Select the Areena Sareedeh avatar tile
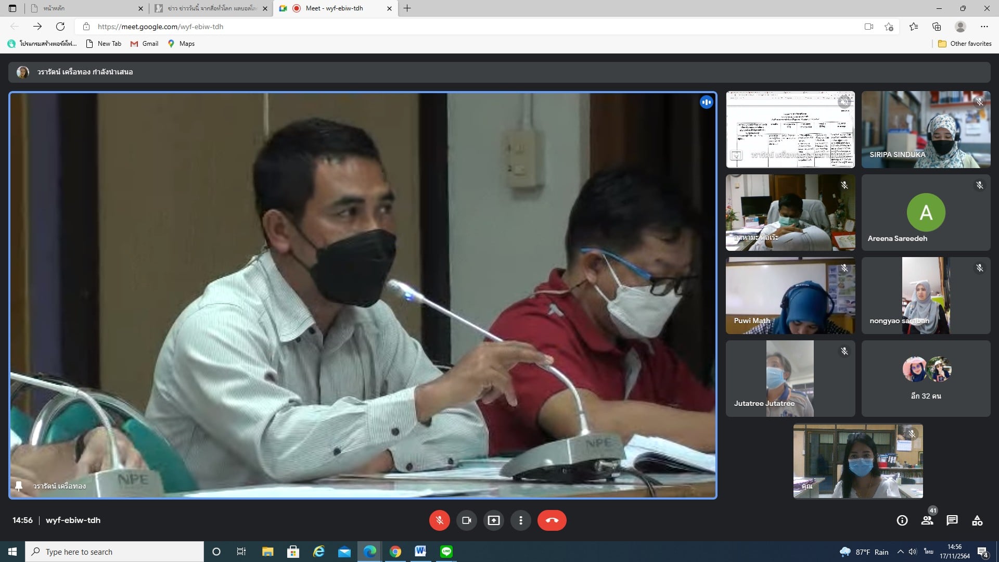This screenshot has width=999, height=562. point(925,212)
